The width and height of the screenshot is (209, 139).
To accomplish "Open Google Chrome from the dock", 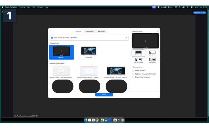I will 97,120.
